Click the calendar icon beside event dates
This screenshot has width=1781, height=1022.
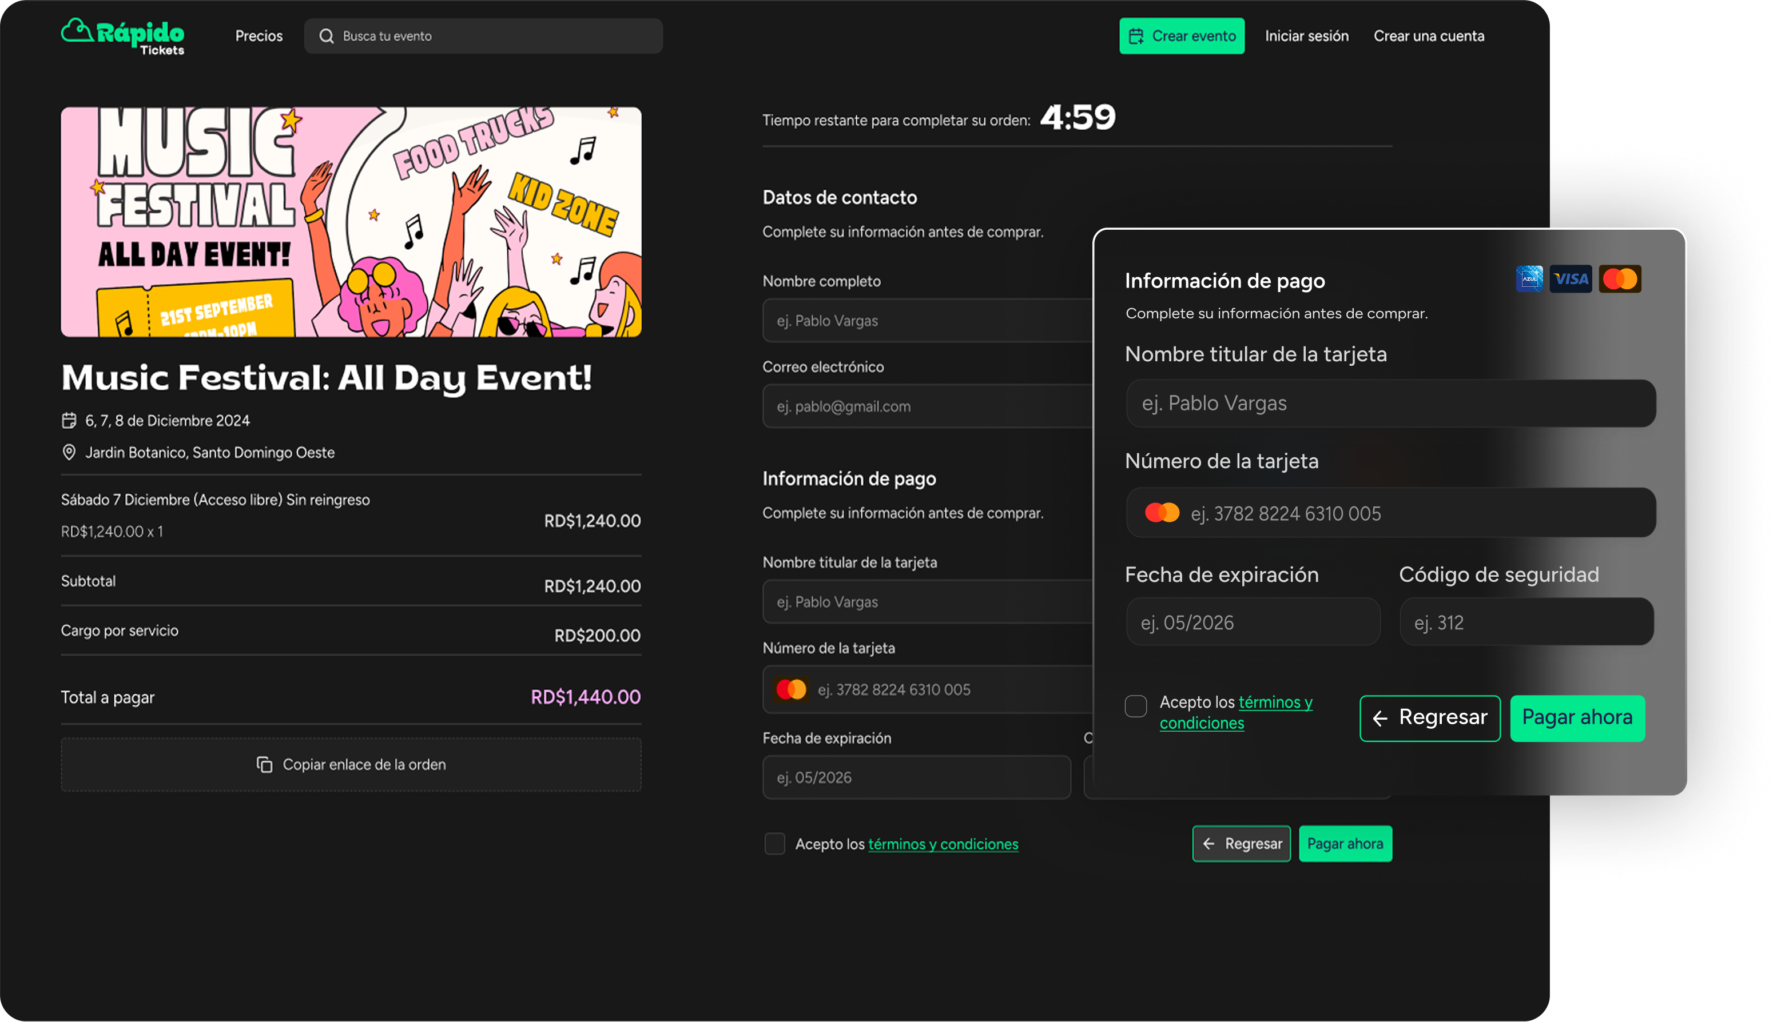pyautogui.click(x=69, y=421)
